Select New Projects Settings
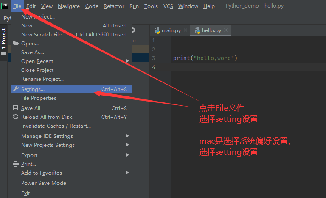 pos(71,145)
